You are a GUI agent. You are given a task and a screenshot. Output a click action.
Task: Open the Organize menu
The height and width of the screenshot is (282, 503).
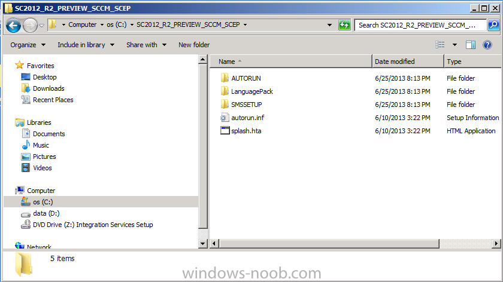pyautogui.click(x=28, y=45)
